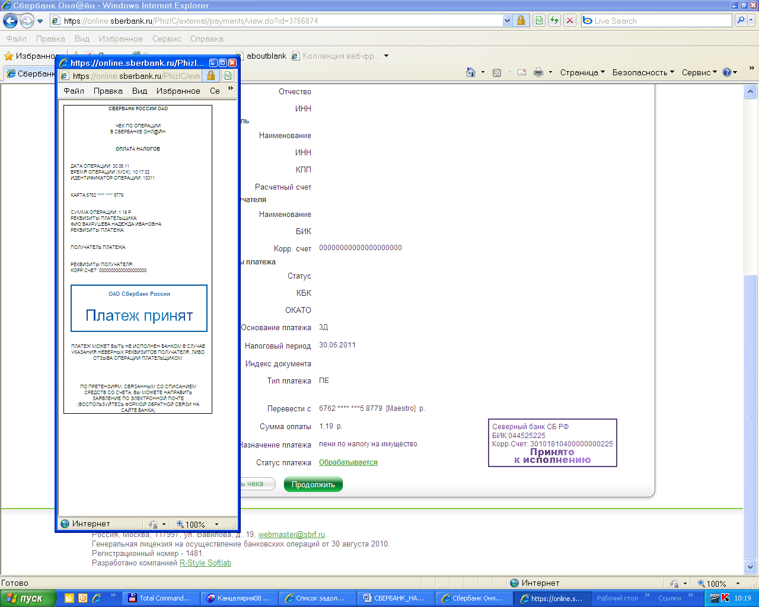
Task: Click the Read Mail envelope icon
Action: [x=522, y=72]
